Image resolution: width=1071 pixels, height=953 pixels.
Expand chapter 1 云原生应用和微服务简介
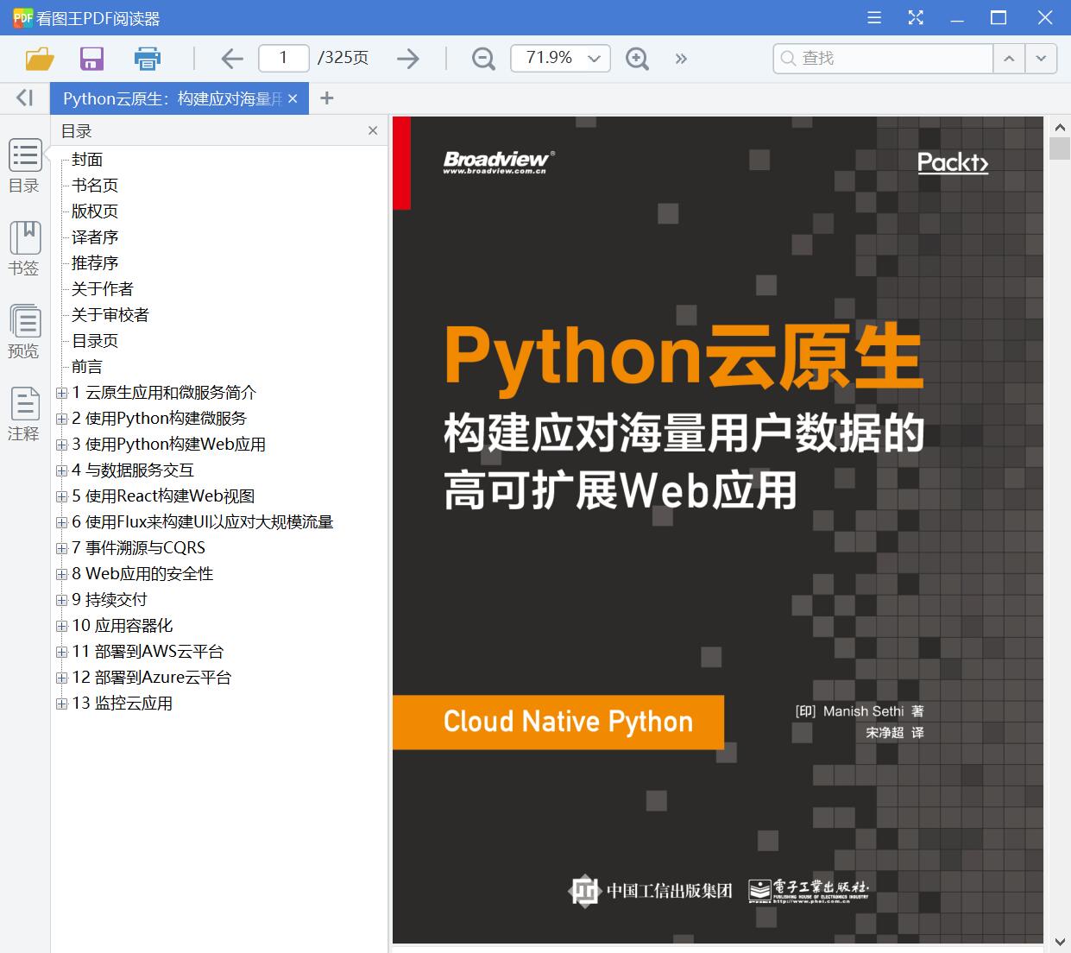click(61, 393)
